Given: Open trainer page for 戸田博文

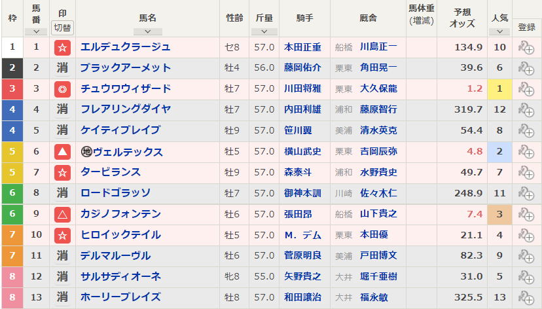Looking at the screenshot, I should pos(378,256).
